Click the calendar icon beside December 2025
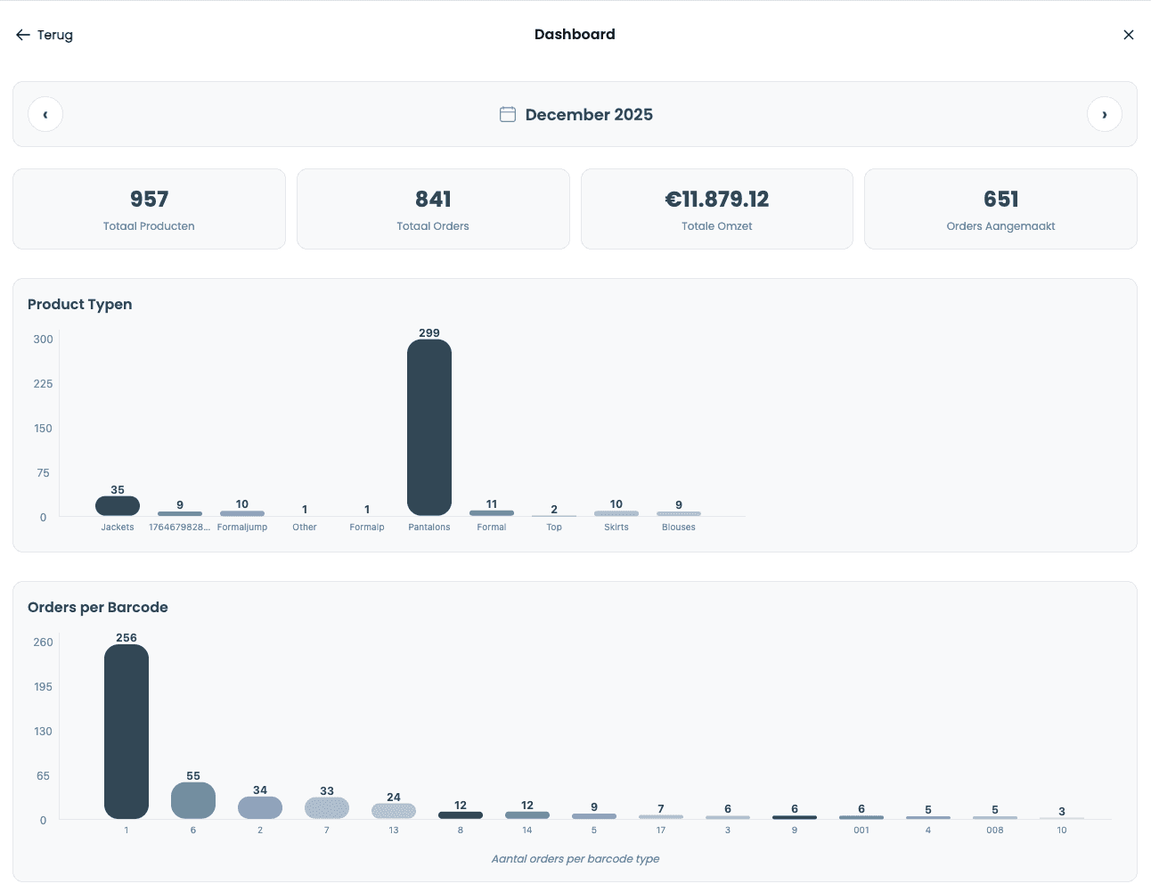Viewport: 1151px width, 892px height. (508, 114)
